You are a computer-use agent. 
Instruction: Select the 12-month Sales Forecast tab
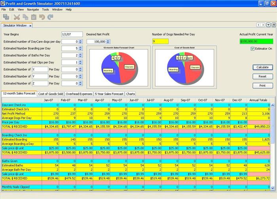[x=19, y=94]
